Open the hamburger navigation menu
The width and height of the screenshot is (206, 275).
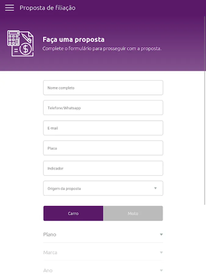9,8
